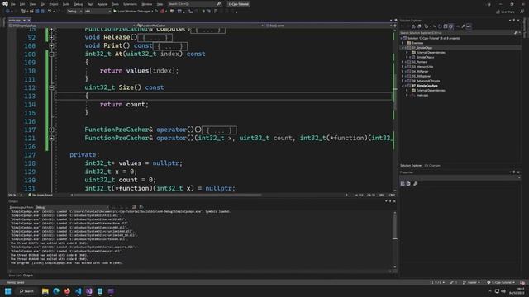Click the wrench Properties icon in Solution Explorer

click(463, 26)
